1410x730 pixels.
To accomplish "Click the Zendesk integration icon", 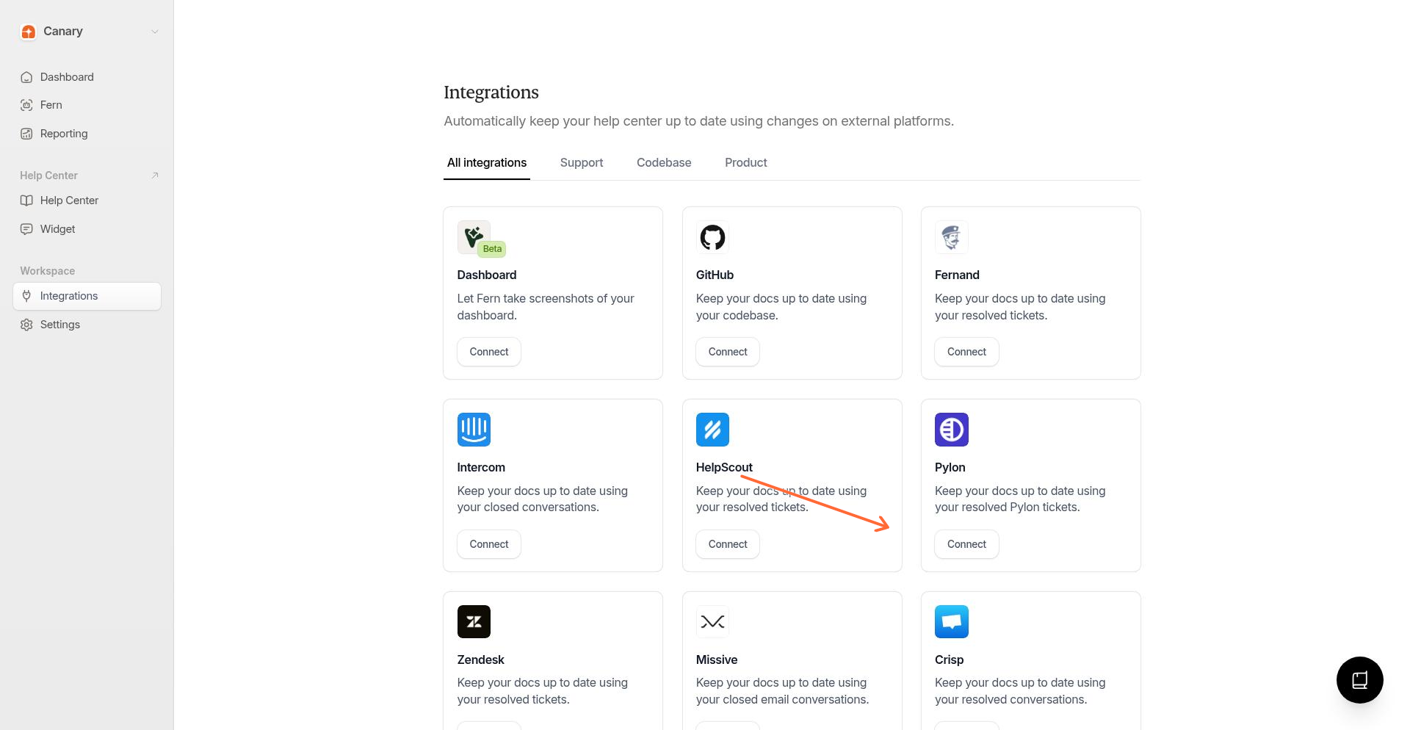I will click(x=474, y=621).
